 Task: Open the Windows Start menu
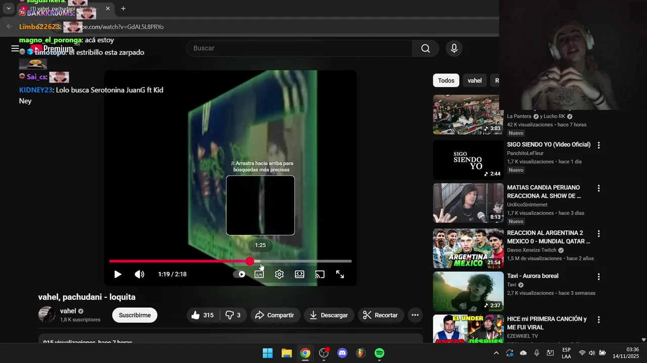tap(268, 353)
